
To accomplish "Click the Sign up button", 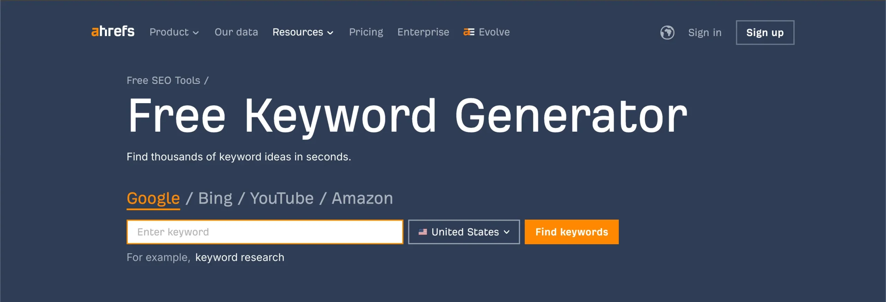I will click(765, 33).
